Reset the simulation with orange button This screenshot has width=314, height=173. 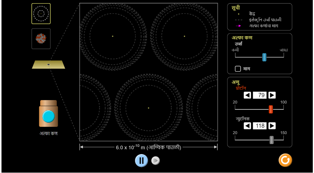[x=285, y=160]
